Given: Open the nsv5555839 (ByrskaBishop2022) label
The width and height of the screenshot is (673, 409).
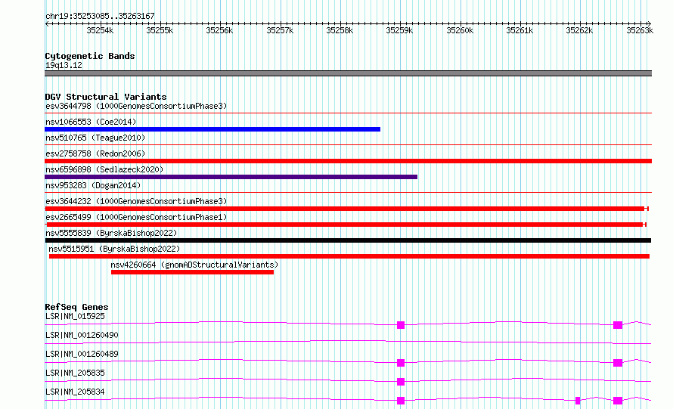Looking at the screenshot, I should 111,233.
